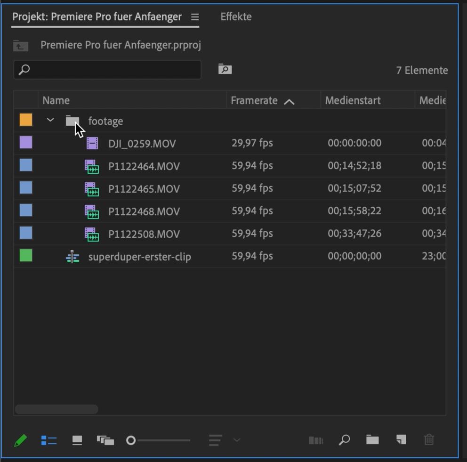Sort by the Framerate column header

[x=254, y=100]
